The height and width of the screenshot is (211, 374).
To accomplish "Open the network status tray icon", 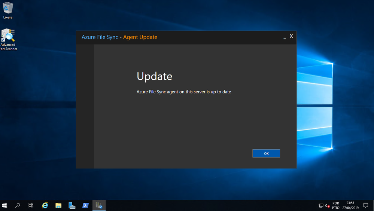I will point(321,205).
